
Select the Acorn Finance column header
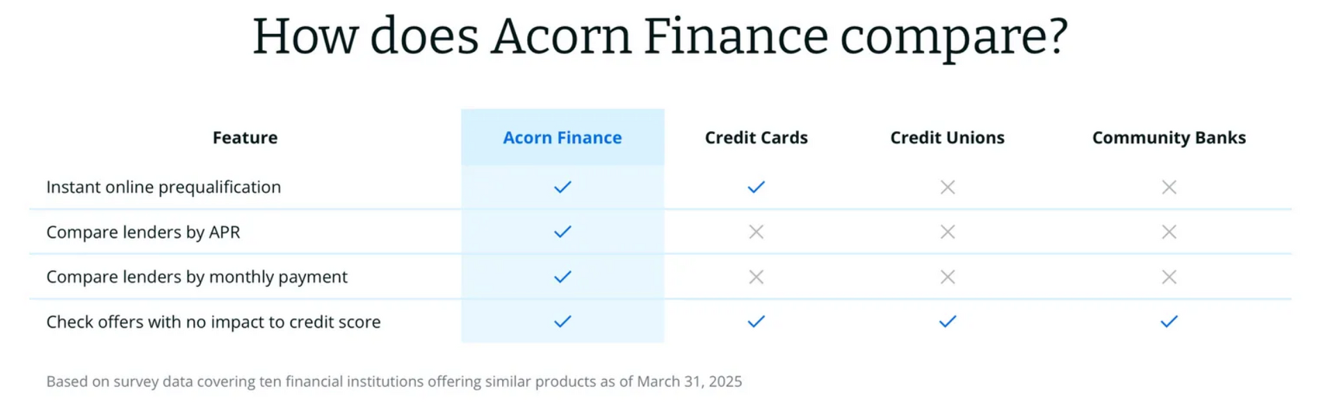tap(563, 137)
